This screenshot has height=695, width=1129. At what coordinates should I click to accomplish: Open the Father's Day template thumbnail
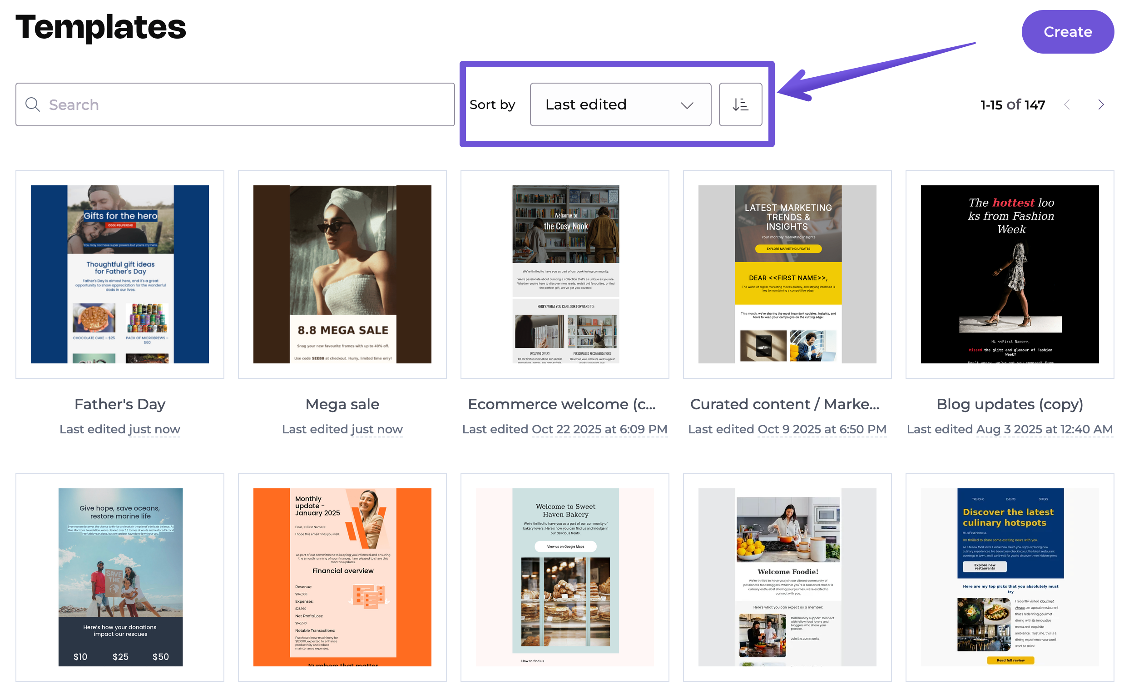click(x=119, y=274)
